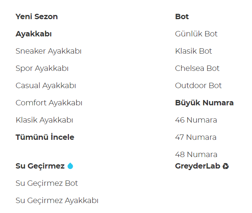Viewport: 252px width, 213px height.
Task: Choose Casual Ayakkabı
Action: 46,85
